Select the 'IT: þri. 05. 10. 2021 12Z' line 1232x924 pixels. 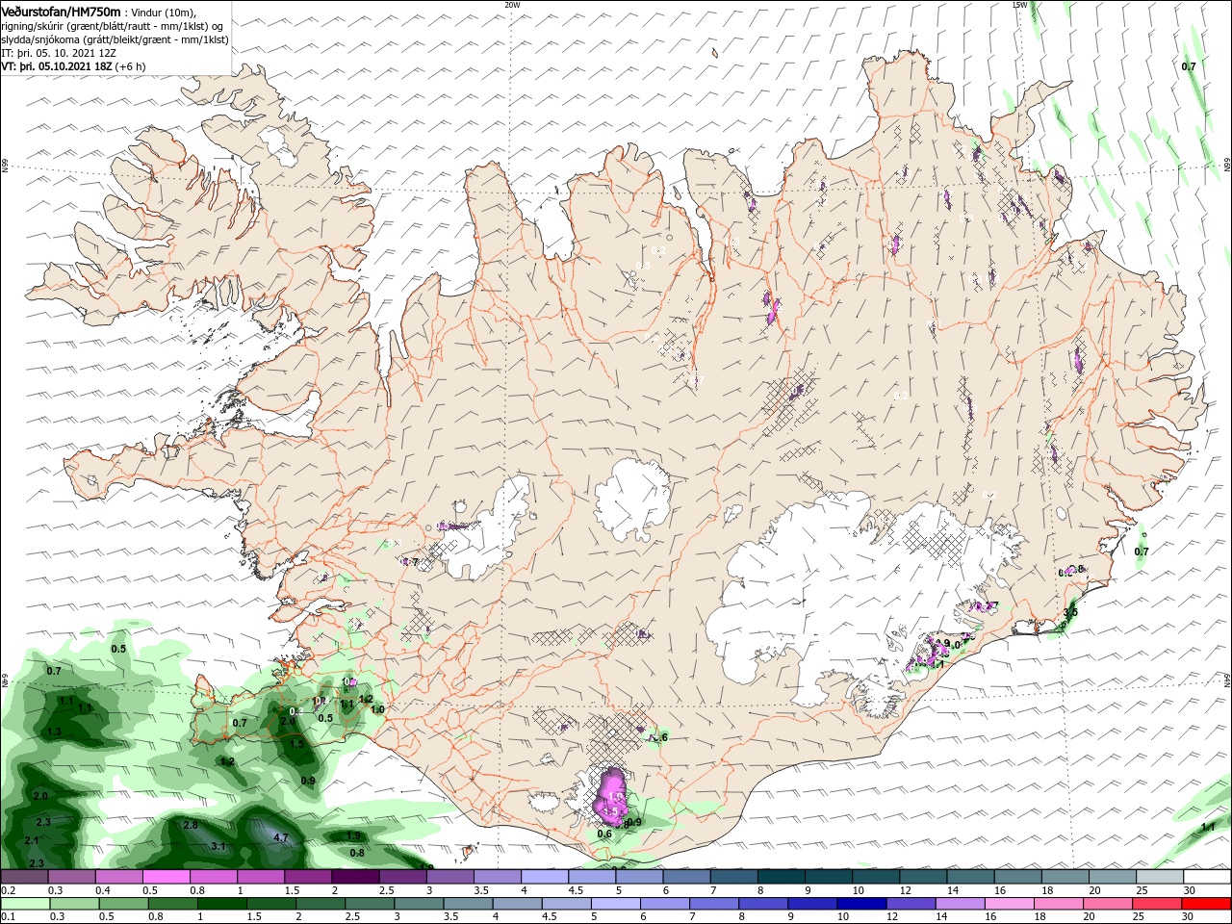point(59,53)
